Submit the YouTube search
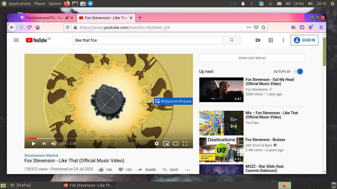The image size is (337, 189). [232, 40]
